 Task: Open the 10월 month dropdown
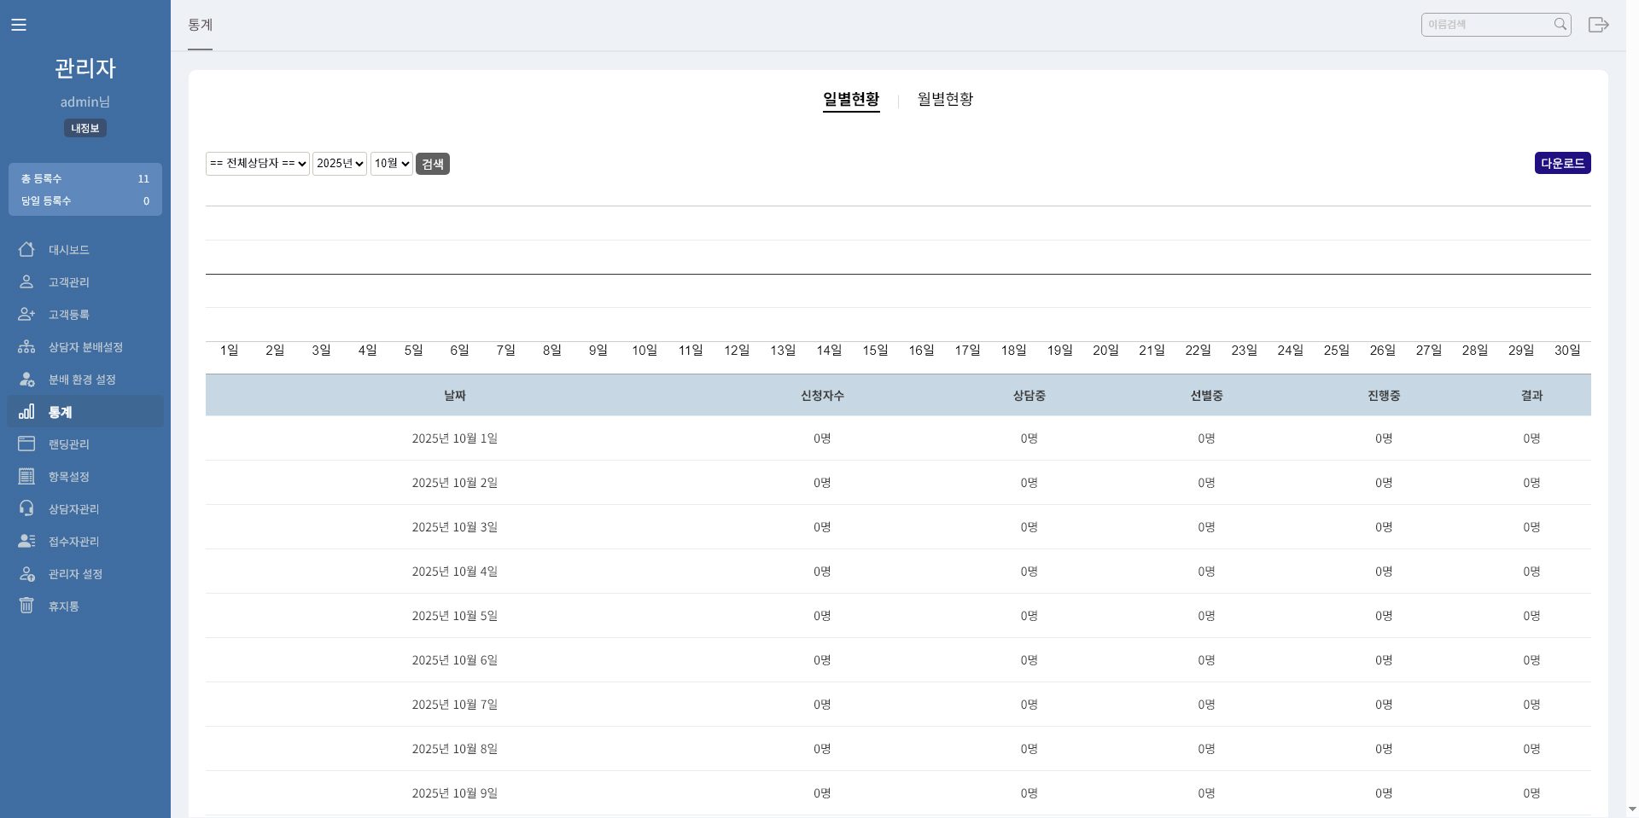point(392,164)
